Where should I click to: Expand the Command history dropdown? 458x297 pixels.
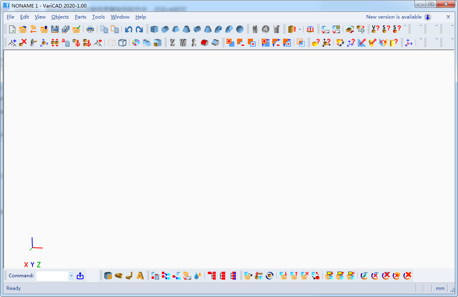pos(71,276)
